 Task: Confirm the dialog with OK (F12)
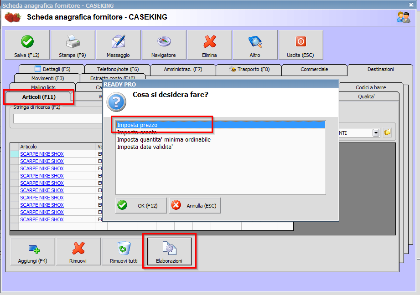141,205
